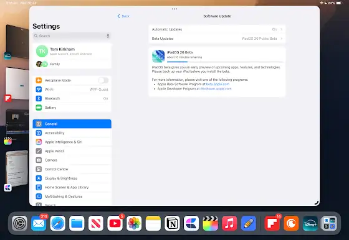This screenshot has width=349, height=240.
Task: Click the iPadOS 26 Beta download progress bar
Action: point(225,62)
